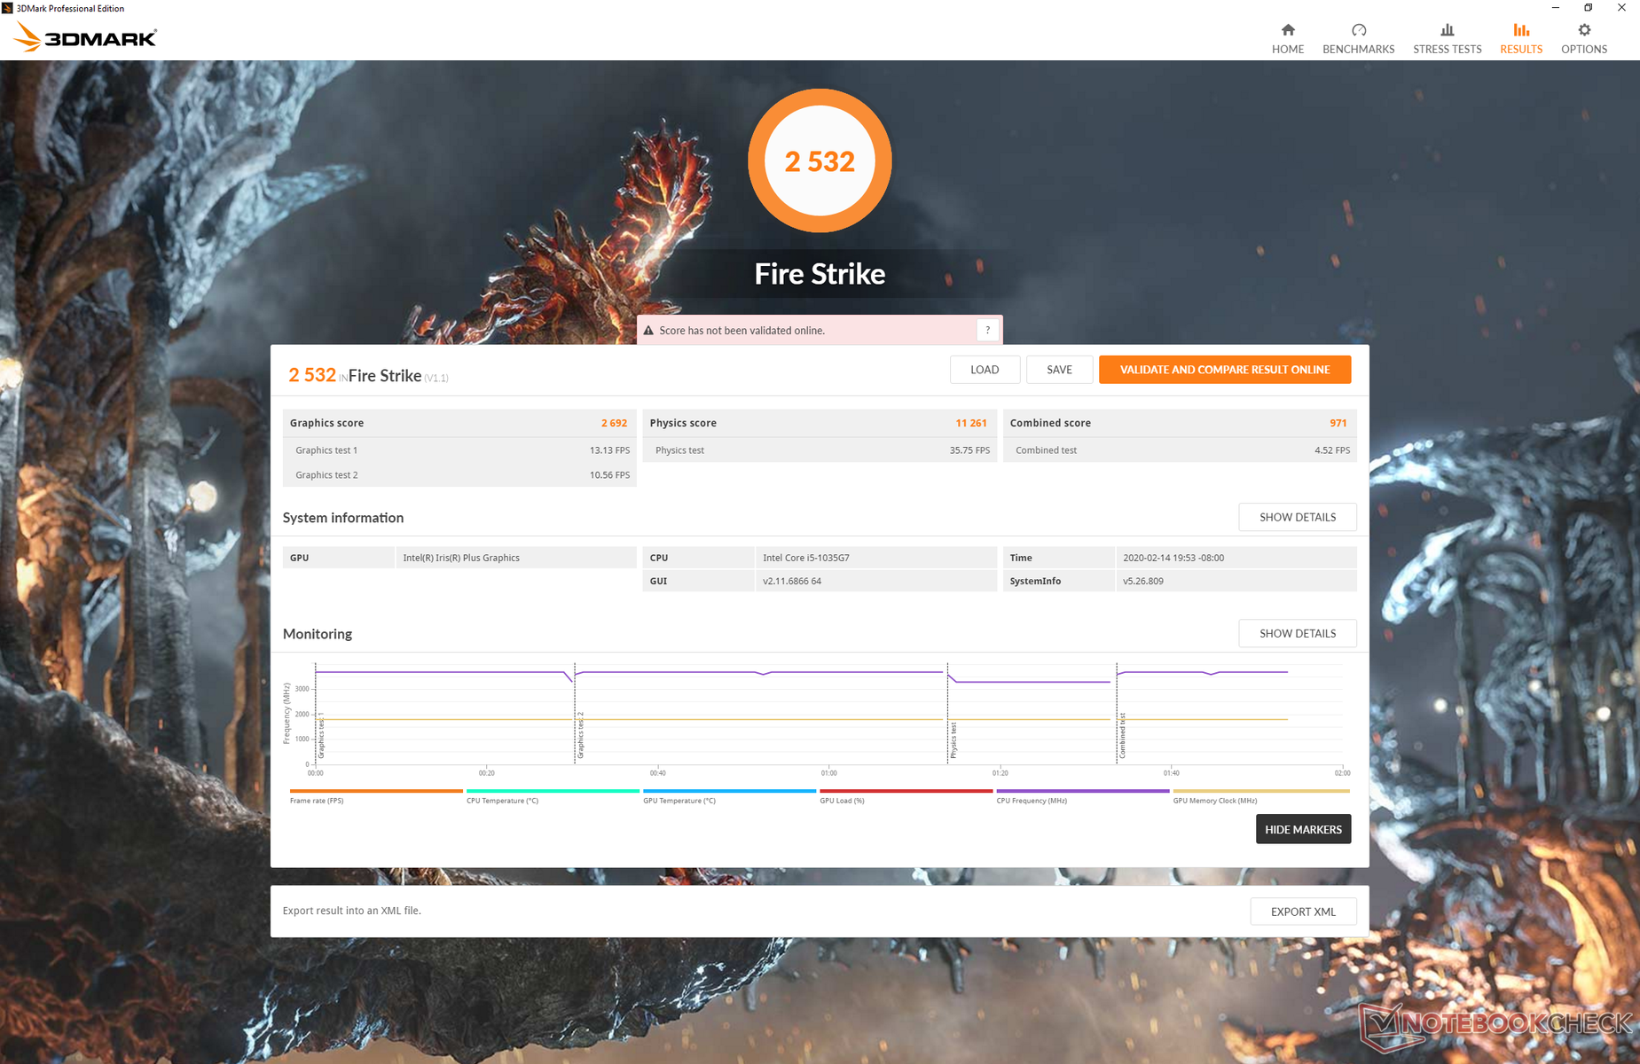The height and width of the screenshot is (1064, 1640).
Task: Click the warning triangle icon
Action: (648, 331)
